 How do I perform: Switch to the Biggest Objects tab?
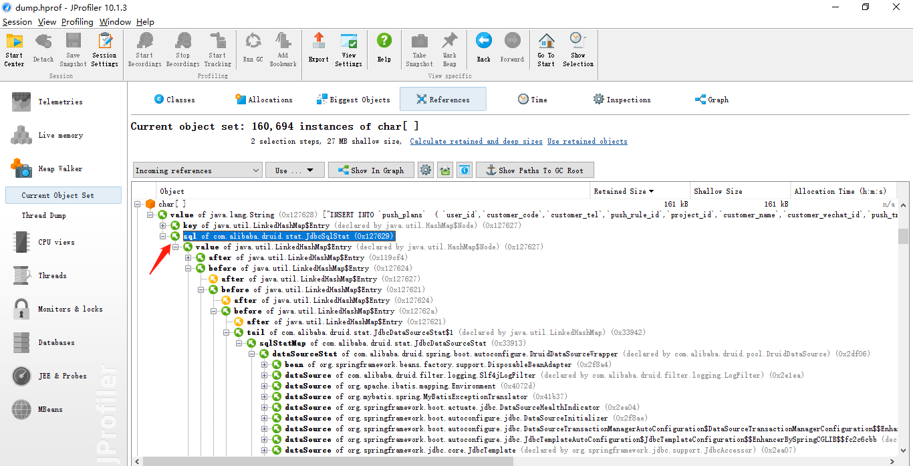point(353,99)
